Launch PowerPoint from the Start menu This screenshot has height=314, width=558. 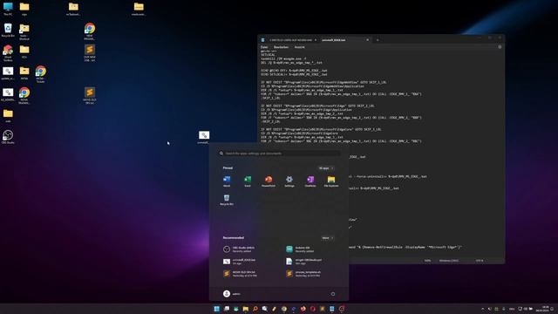269,181
